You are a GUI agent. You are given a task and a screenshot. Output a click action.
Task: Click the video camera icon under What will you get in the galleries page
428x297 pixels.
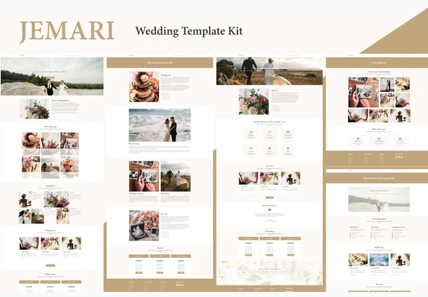(379, 138)
